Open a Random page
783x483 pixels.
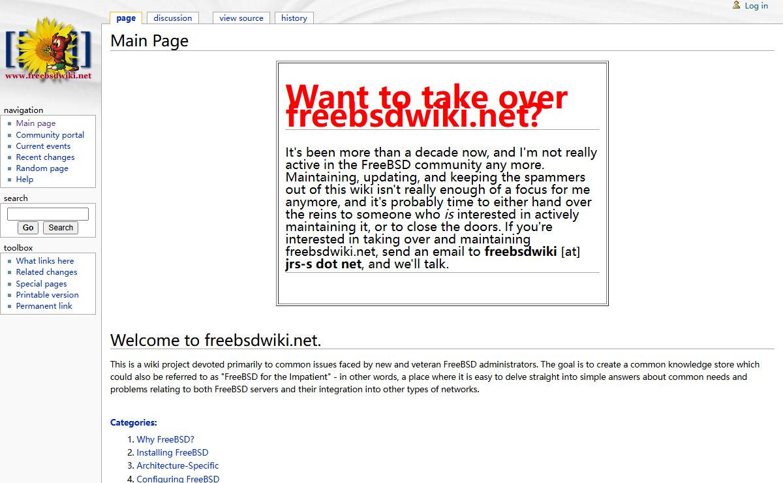pyautogui.click(x=42, y=168)
